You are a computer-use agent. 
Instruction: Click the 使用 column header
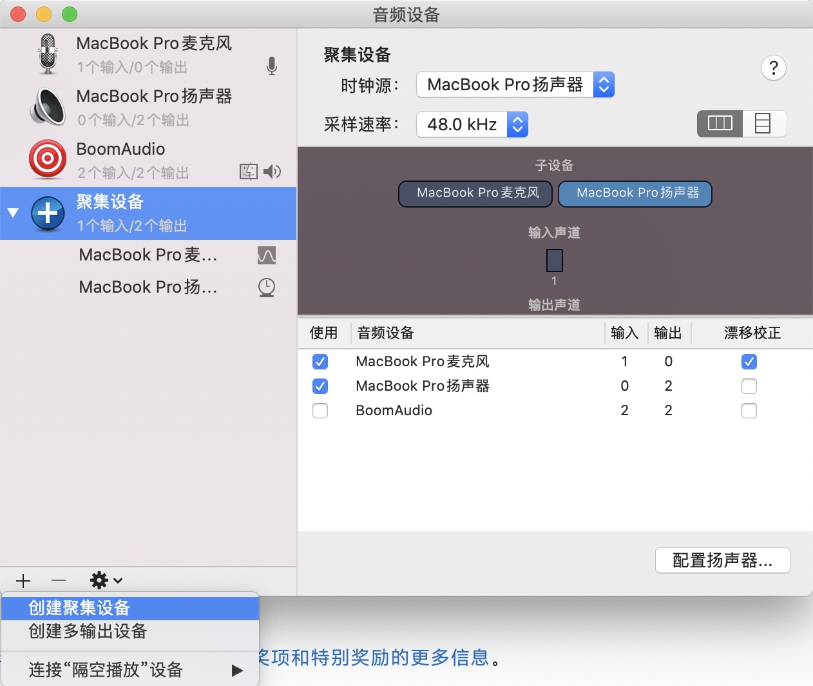pyautogui.click(x=324, y=333)
